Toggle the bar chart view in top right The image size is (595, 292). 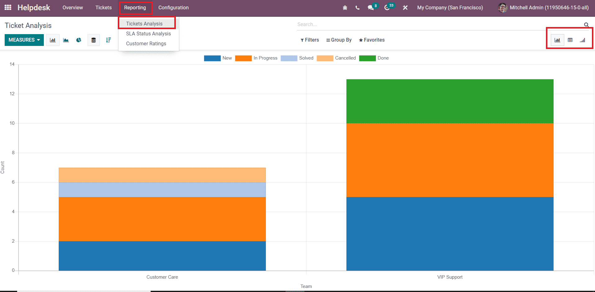[557, 40]
